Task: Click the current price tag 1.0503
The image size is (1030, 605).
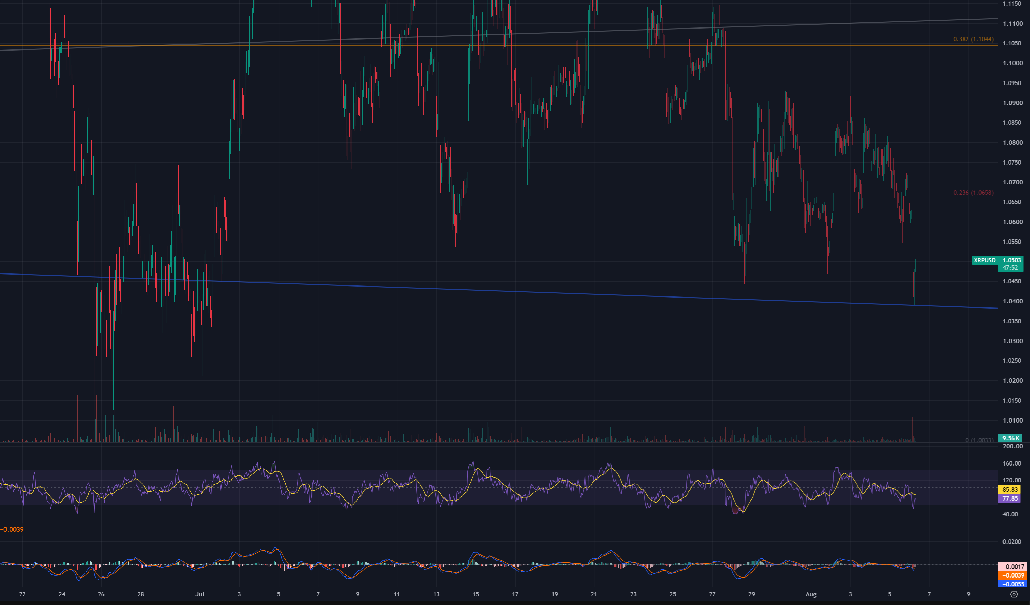Action: click(x=1011, y=260)
